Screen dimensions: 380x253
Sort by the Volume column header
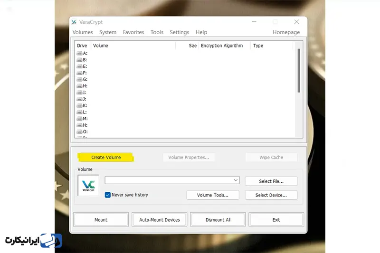(101, 46)
